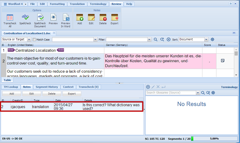Switch to the Translation ribbon tab

(x=77, y=4)
